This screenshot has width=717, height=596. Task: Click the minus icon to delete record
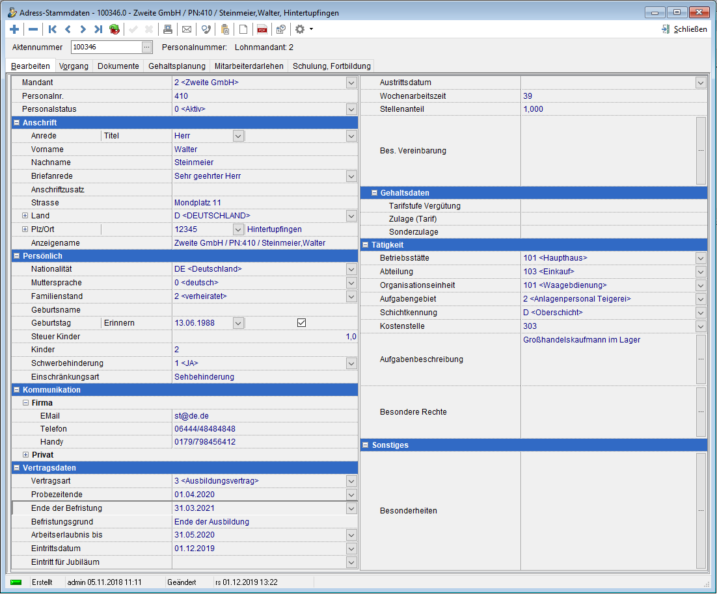pyautogui.click(x=33, y=29)
